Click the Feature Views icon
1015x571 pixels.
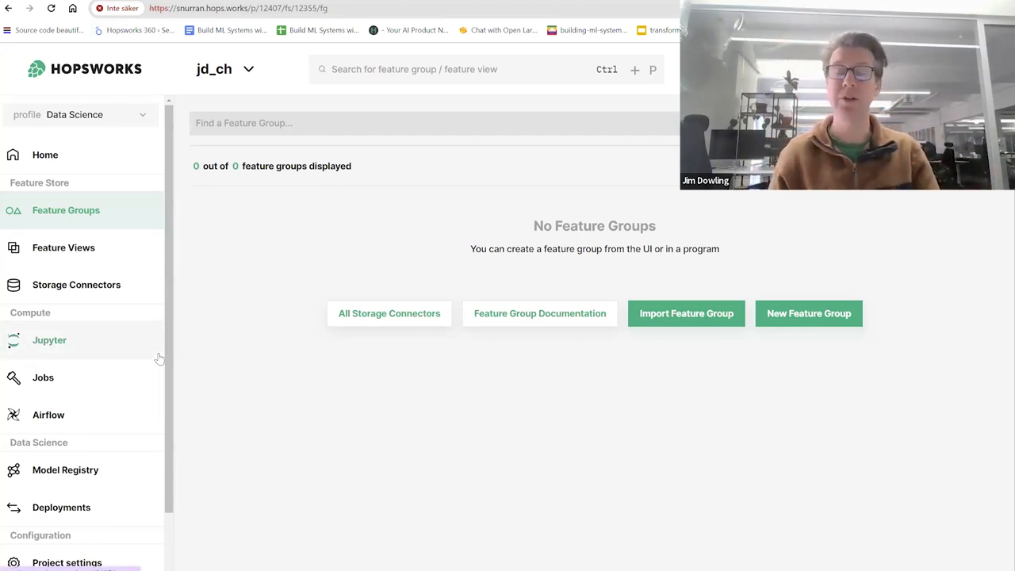[13, 247]
